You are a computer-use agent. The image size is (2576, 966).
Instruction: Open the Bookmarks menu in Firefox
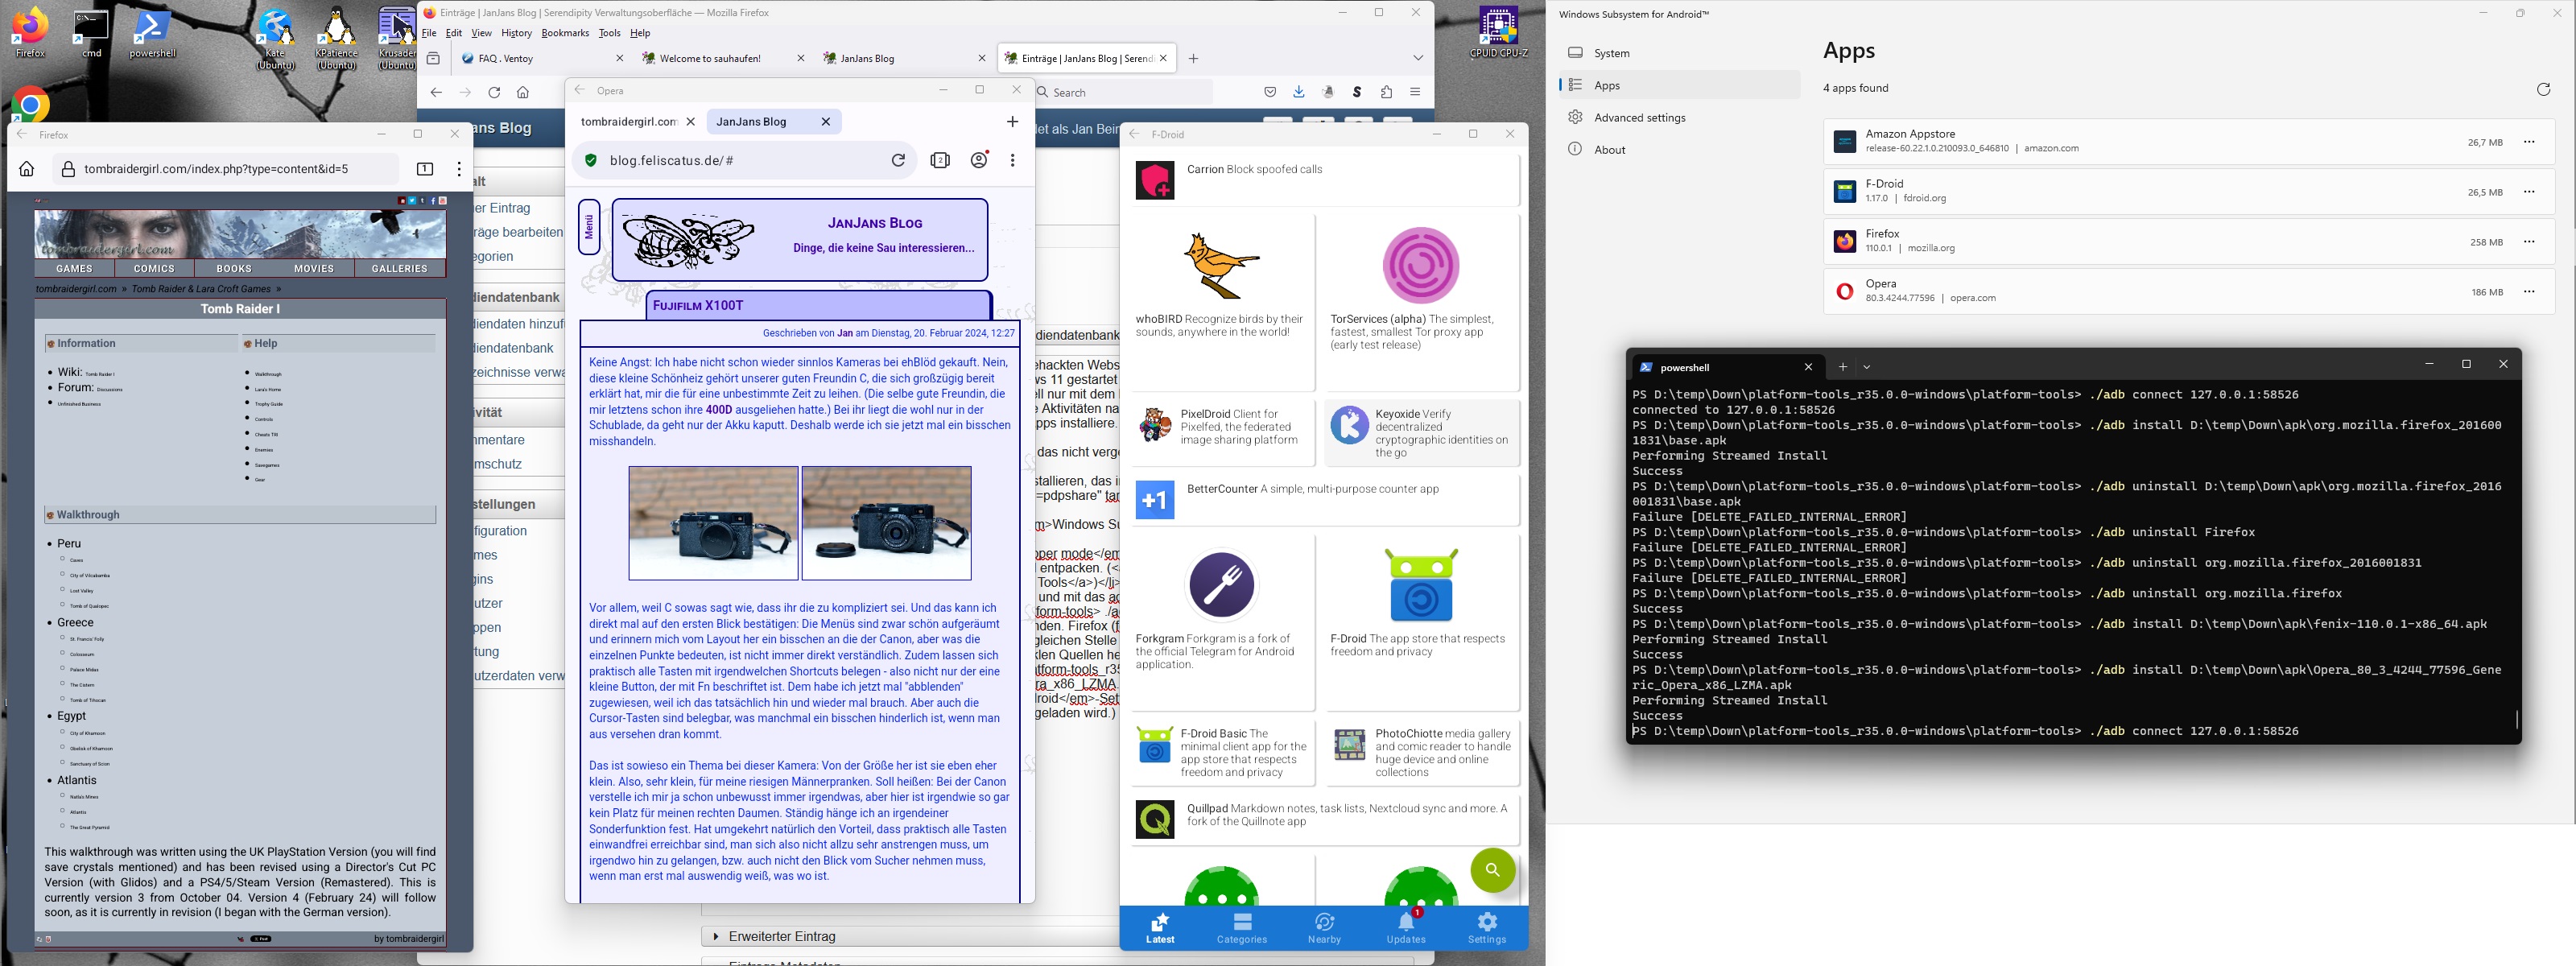tap(565, 33)
